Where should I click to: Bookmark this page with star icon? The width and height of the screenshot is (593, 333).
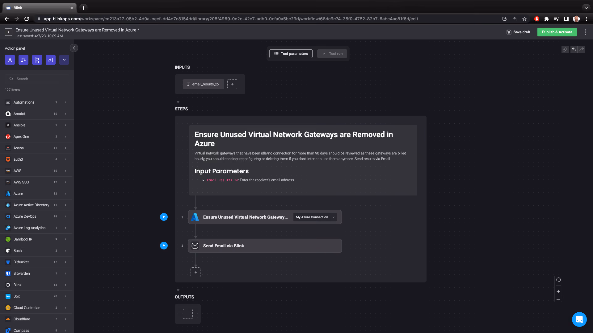[x=524, y=19]
